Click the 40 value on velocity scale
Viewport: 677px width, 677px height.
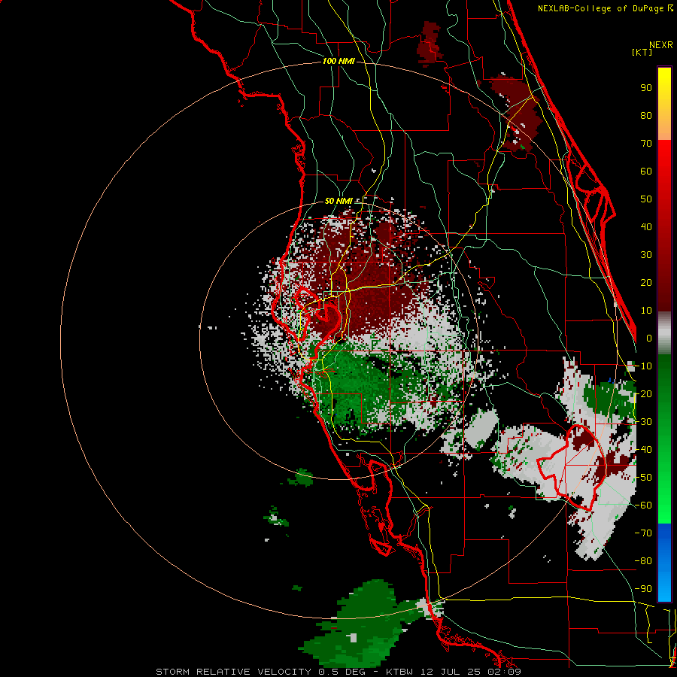(646, 227)
